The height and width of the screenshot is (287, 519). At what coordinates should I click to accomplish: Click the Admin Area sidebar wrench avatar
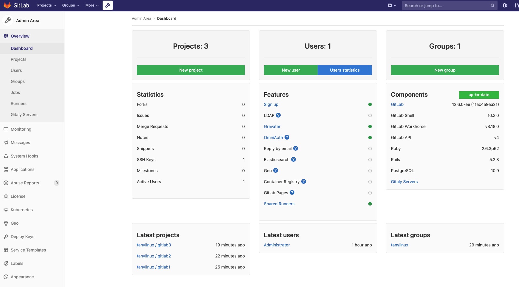click(8, 20)
